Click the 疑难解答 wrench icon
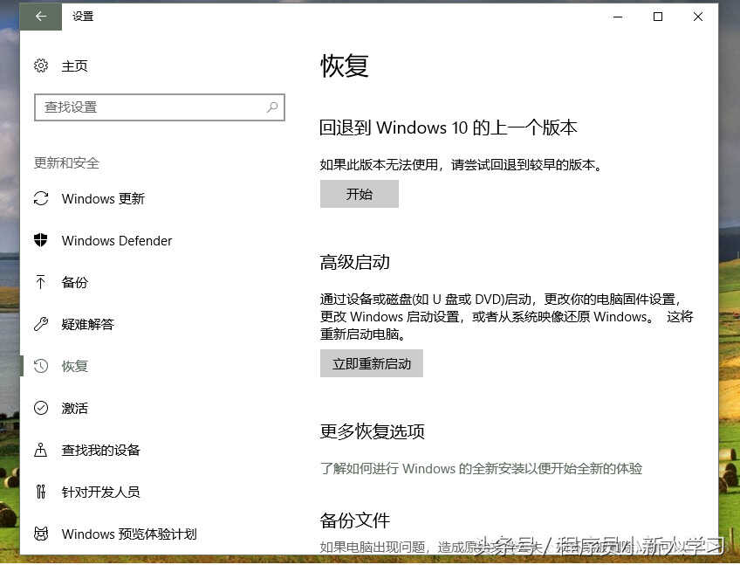 pos(41,324)
